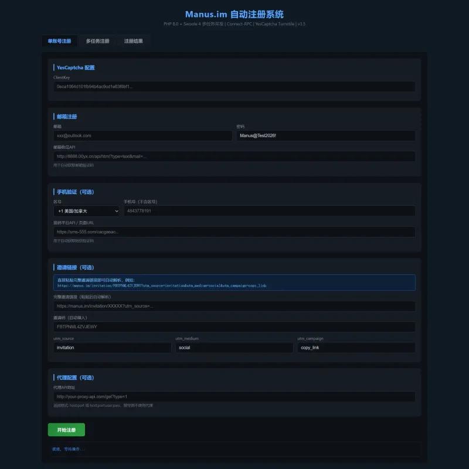Open the 注册结果 tab

(134, 41)
